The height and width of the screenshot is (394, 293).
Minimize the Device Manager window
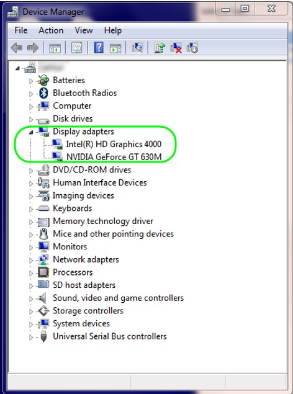(226, 9)
